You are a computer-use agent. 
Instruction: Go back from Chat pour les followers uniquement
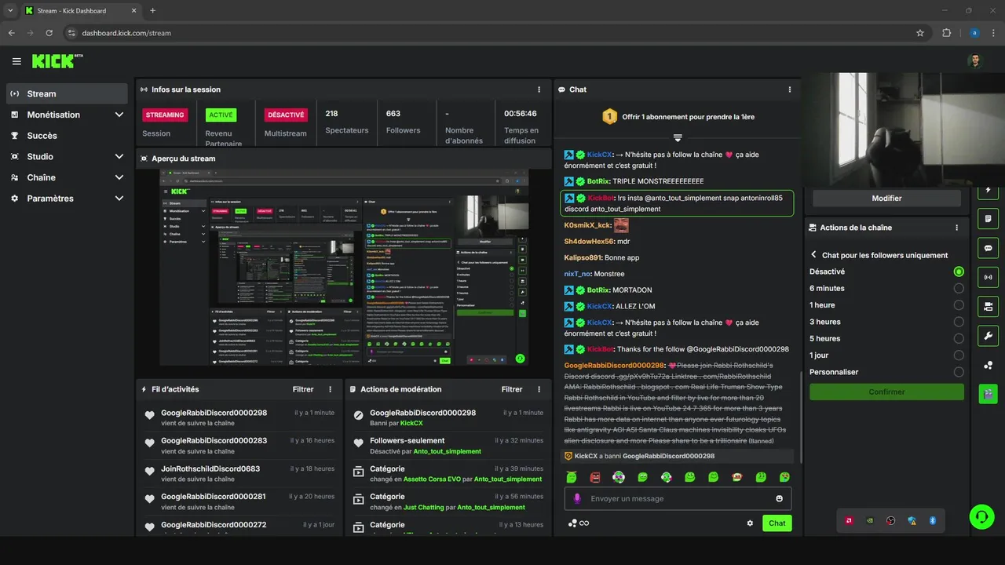tap(813, 255)
